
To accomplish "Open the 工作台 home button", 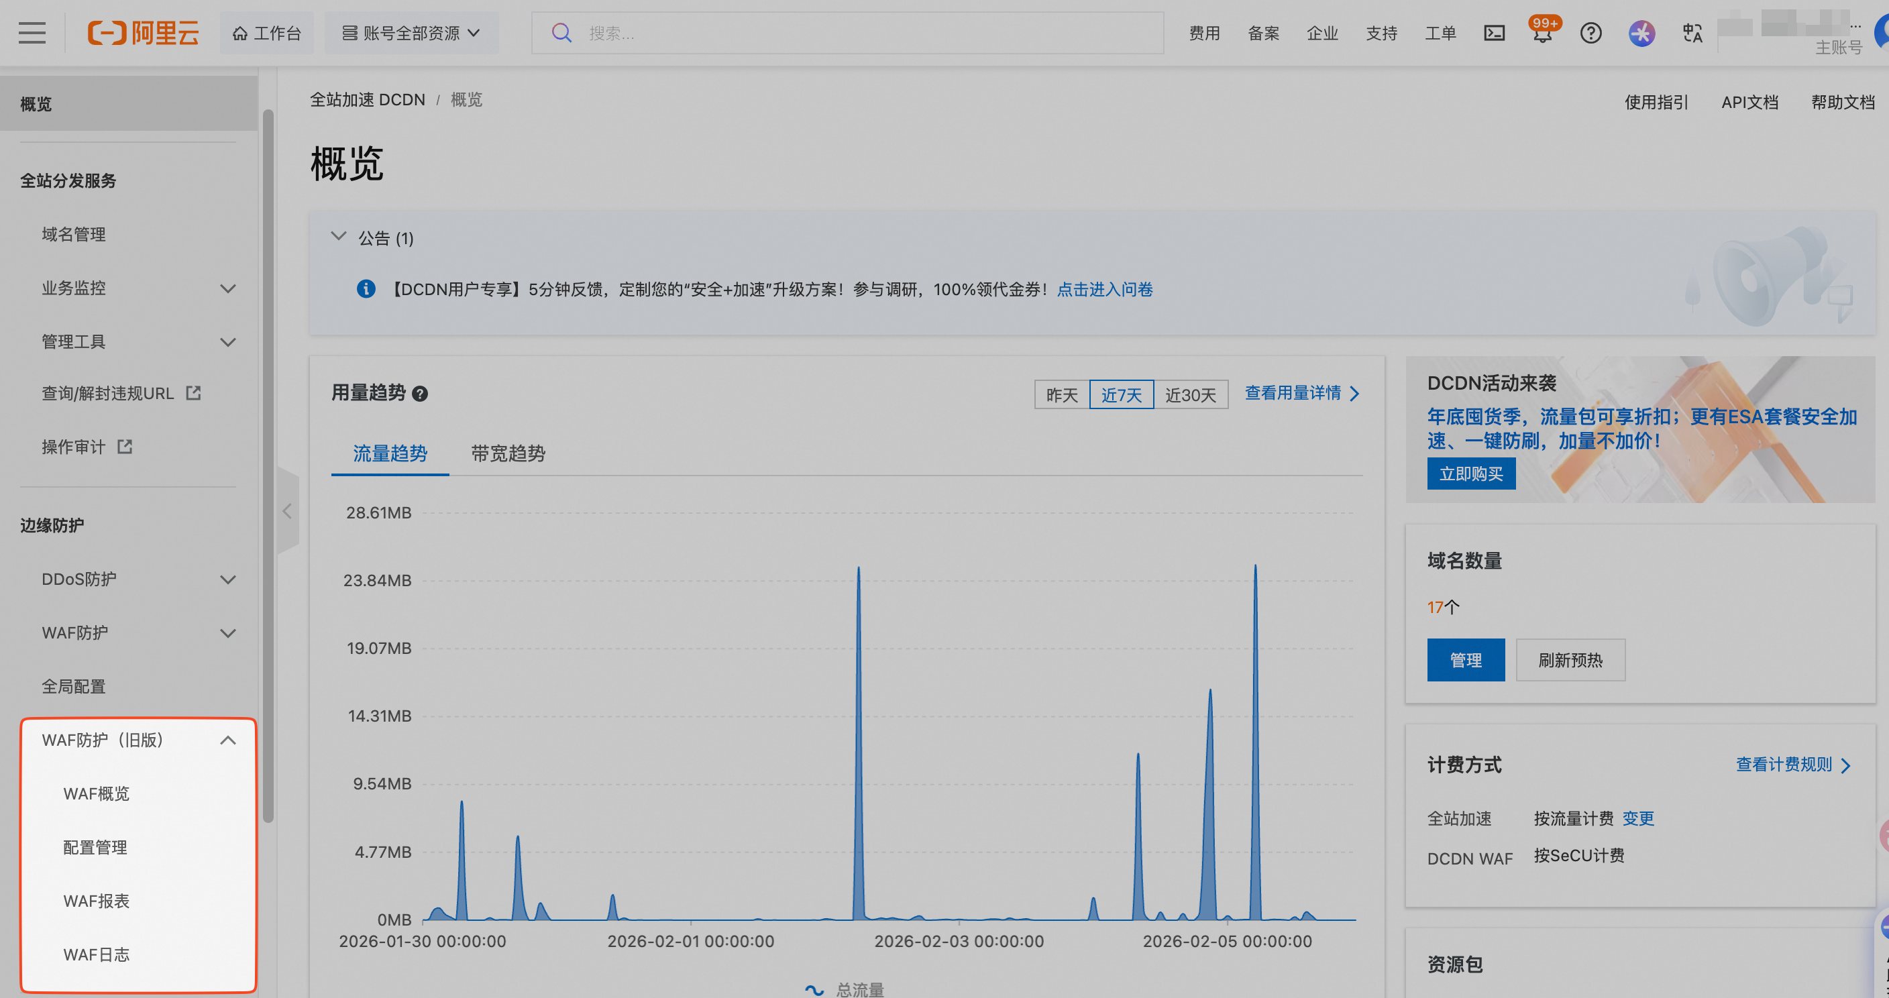I will tap(266, 33).
